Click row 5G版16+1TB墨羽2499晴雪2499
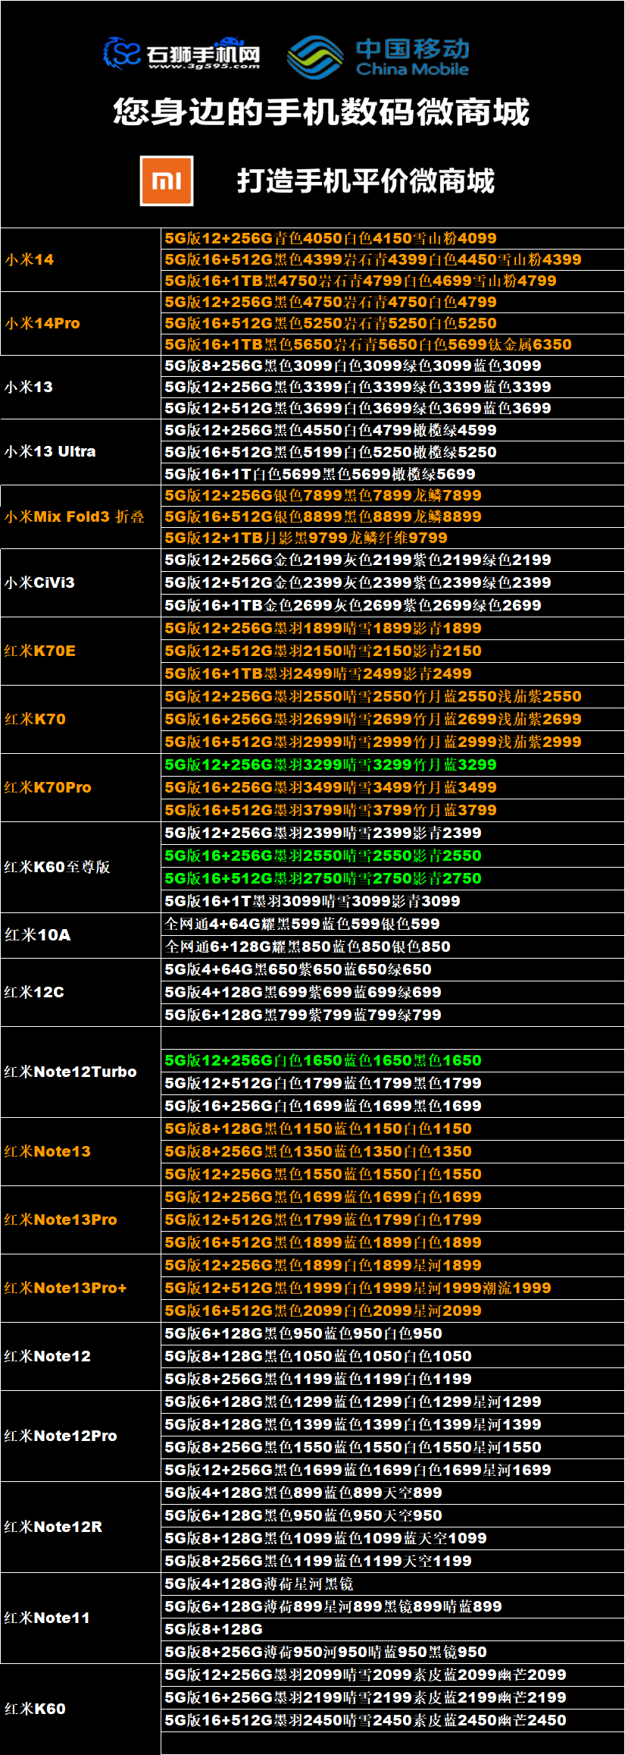This screenshot has width=625, height=1755. (392, 673)
